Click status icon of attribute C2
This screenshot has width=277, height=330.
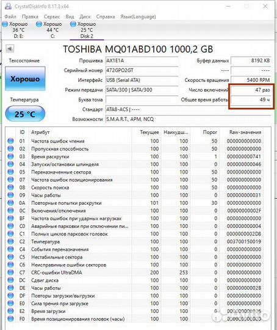[x=10, y=241]
